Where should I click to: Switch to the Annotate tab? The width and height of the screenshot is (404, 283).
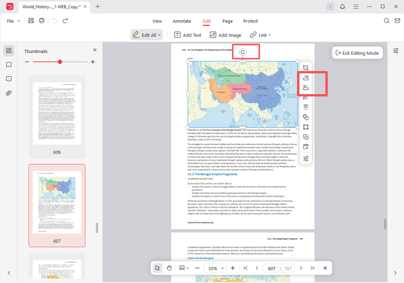(x=181, y=21)
